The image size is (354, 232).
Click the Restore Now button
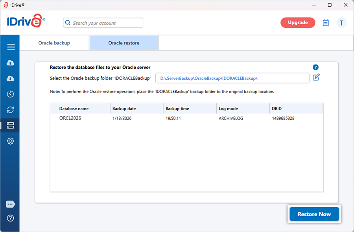pos(314,214)
